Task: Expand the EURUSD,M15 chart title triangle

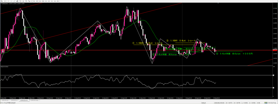Action: (x=1, y=4)
